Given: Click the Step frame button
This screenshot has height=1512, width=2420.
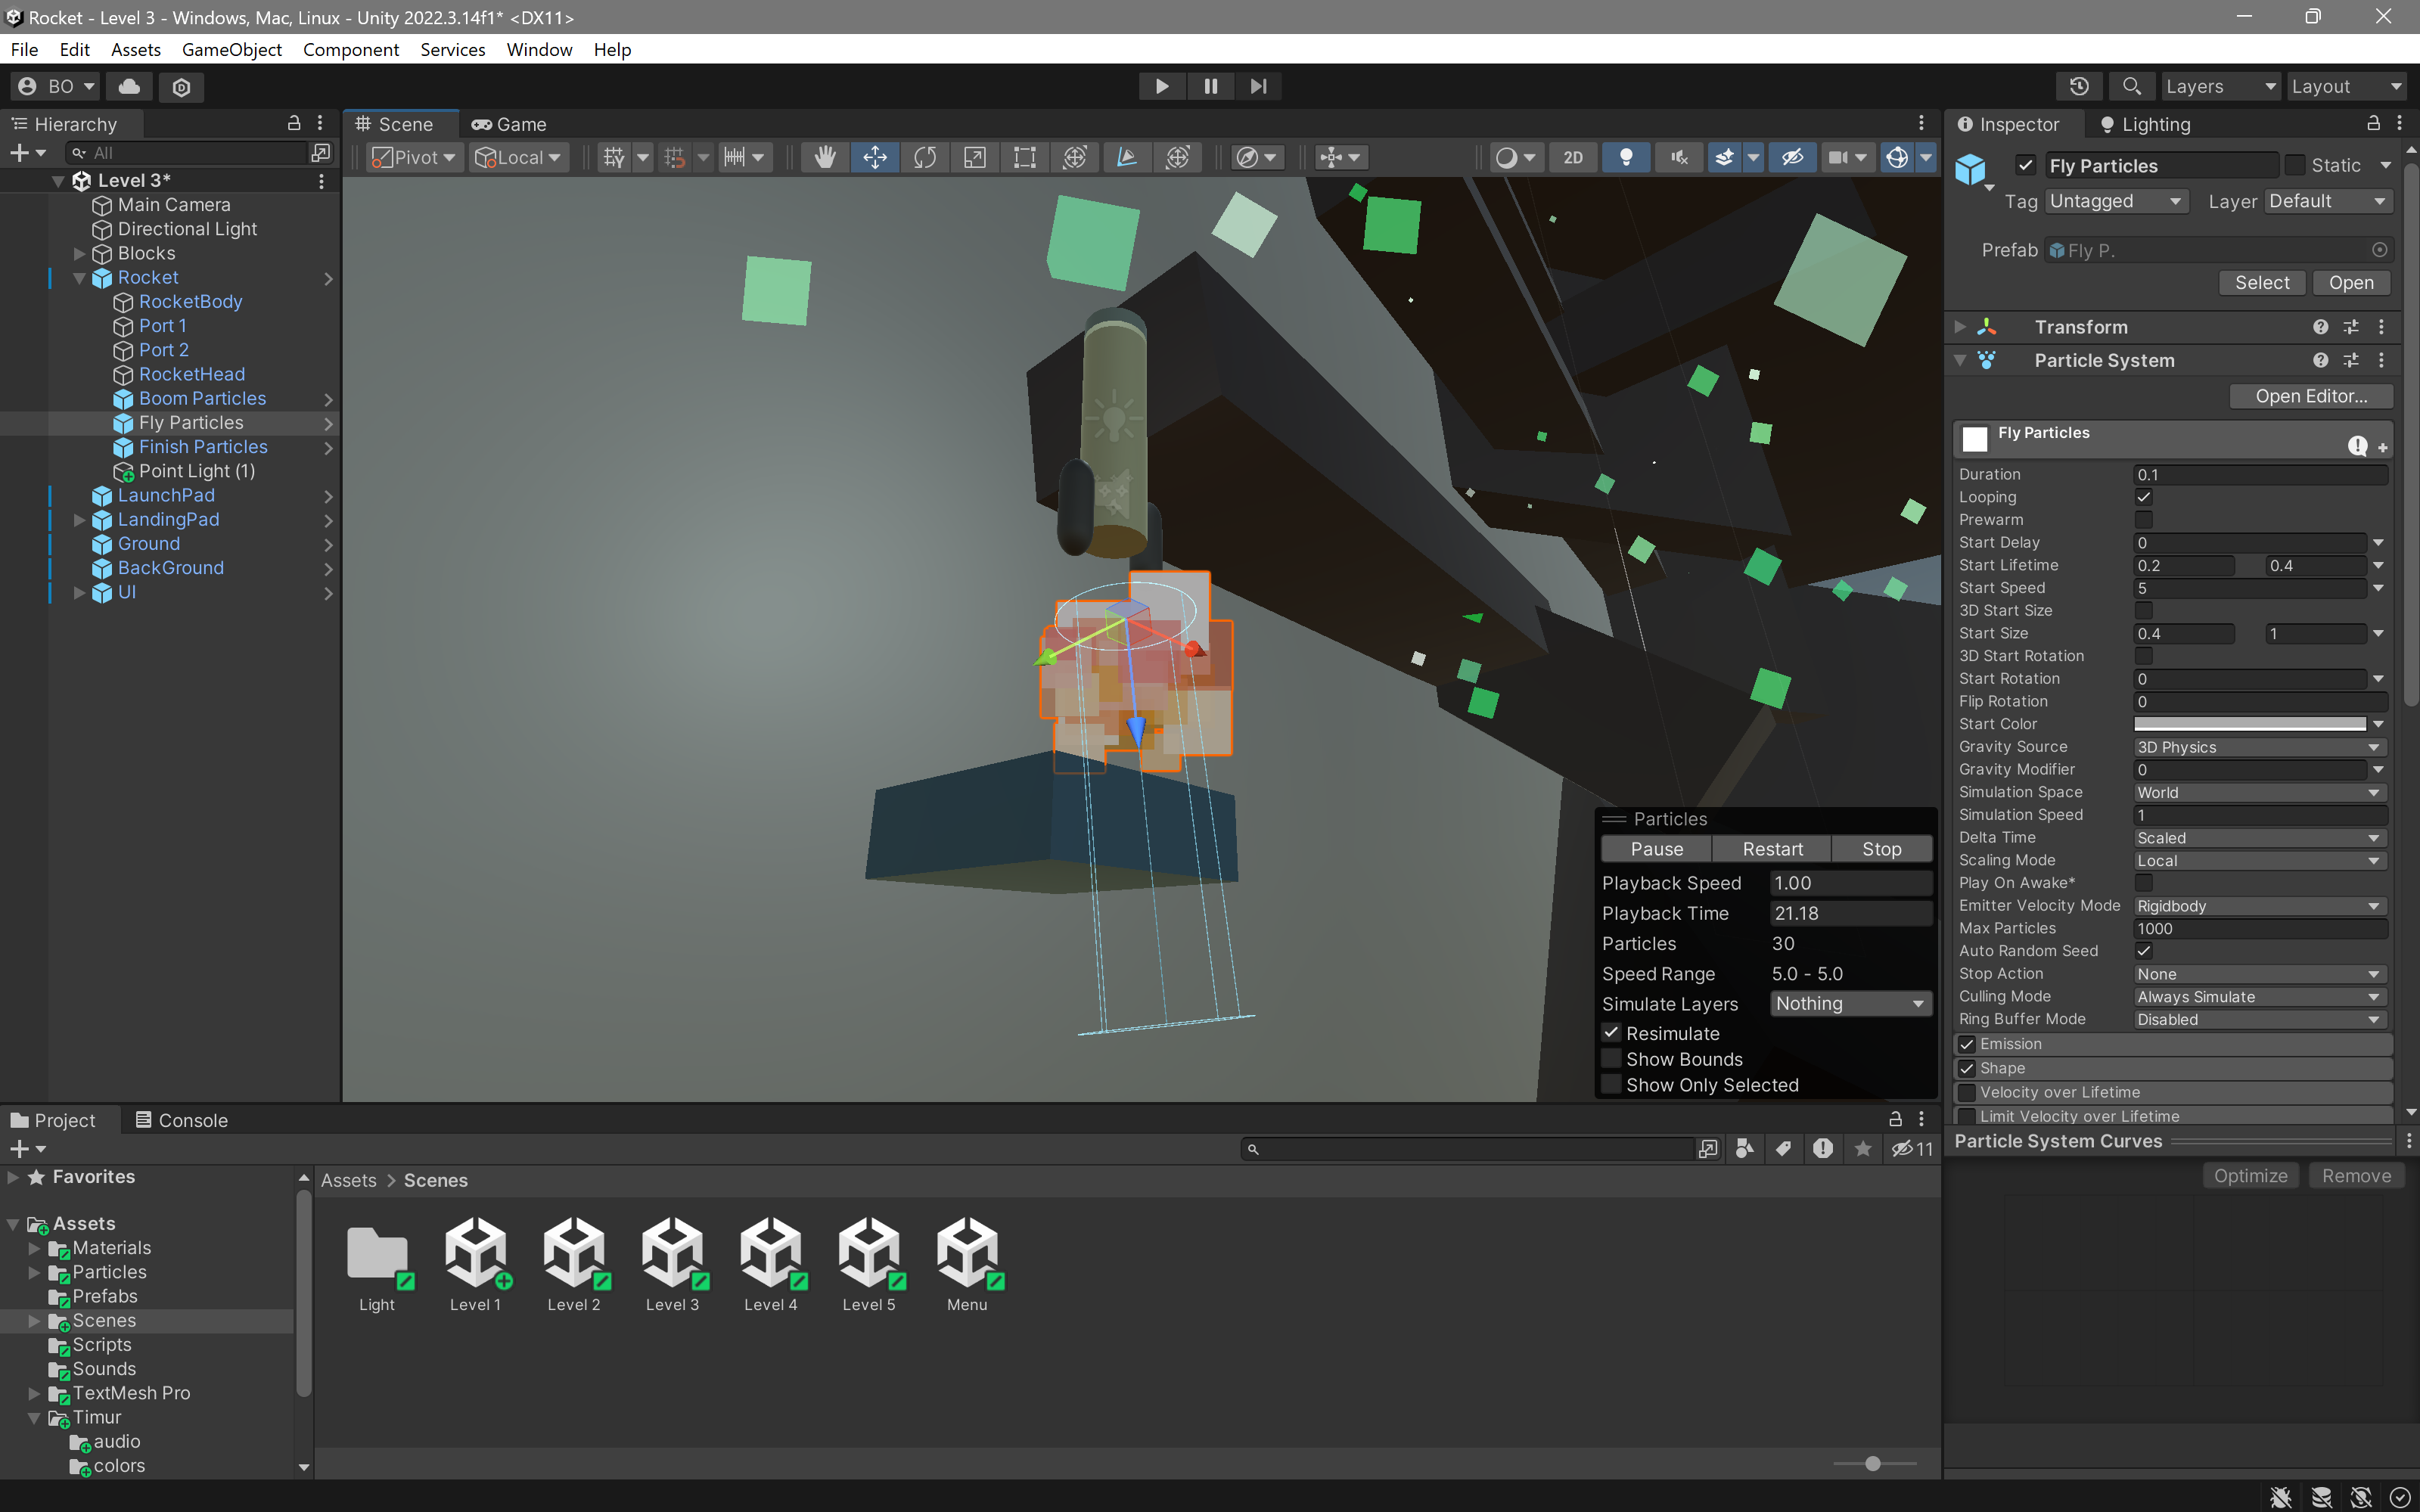Looking at the screenshot, I should [1258, 86].
